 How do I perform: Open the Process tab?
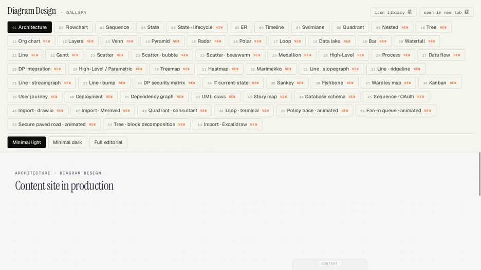(393, 55)
